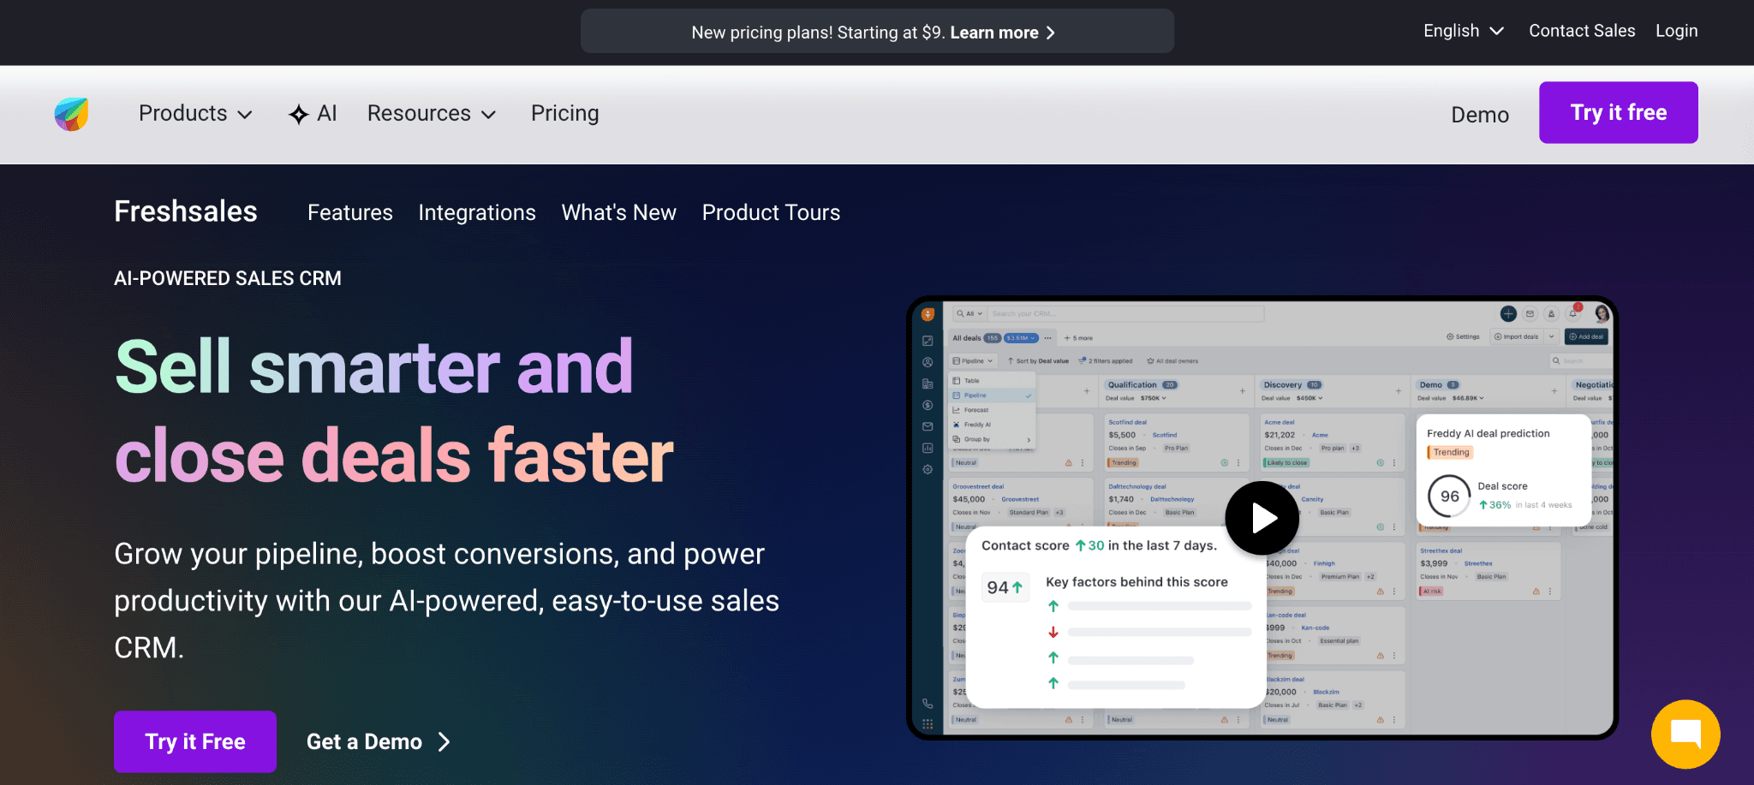The image size is (1754, 785).
Task: Click the settings gear in CRM sidebar
Action: click(x=928, y=469)
